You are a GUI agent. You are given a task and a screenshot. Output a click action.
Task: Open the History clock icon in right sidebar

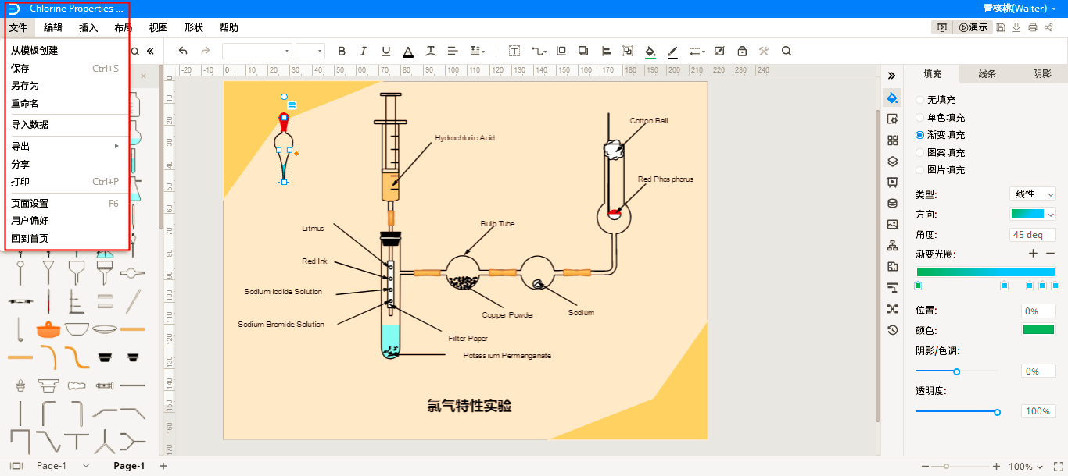[x=892, y=330]
